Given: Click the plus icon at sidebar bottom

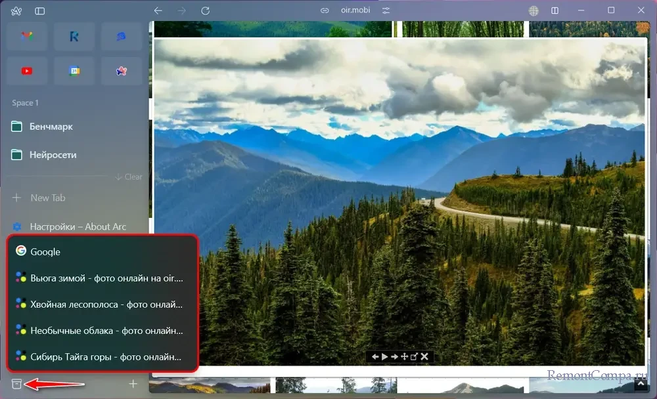Looking at the screenshot, I should (x=133, y=384).
